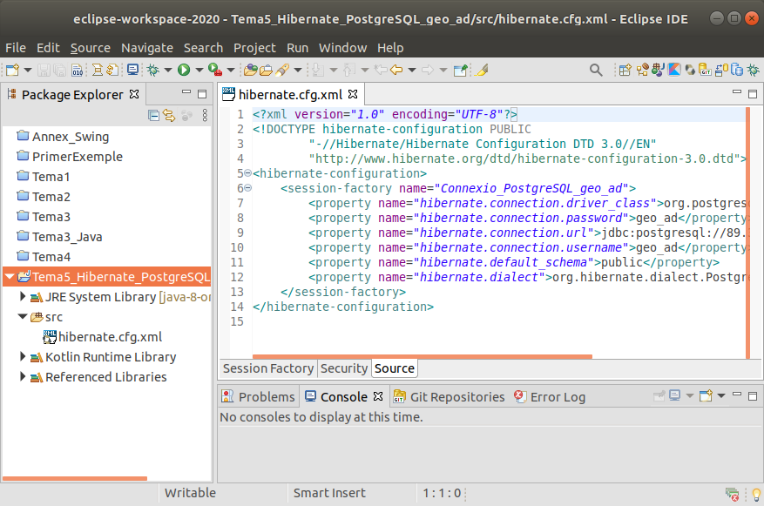Viewport: 764px width, 506px height.
Task: Open the Help menu
Action: [390, 48]
